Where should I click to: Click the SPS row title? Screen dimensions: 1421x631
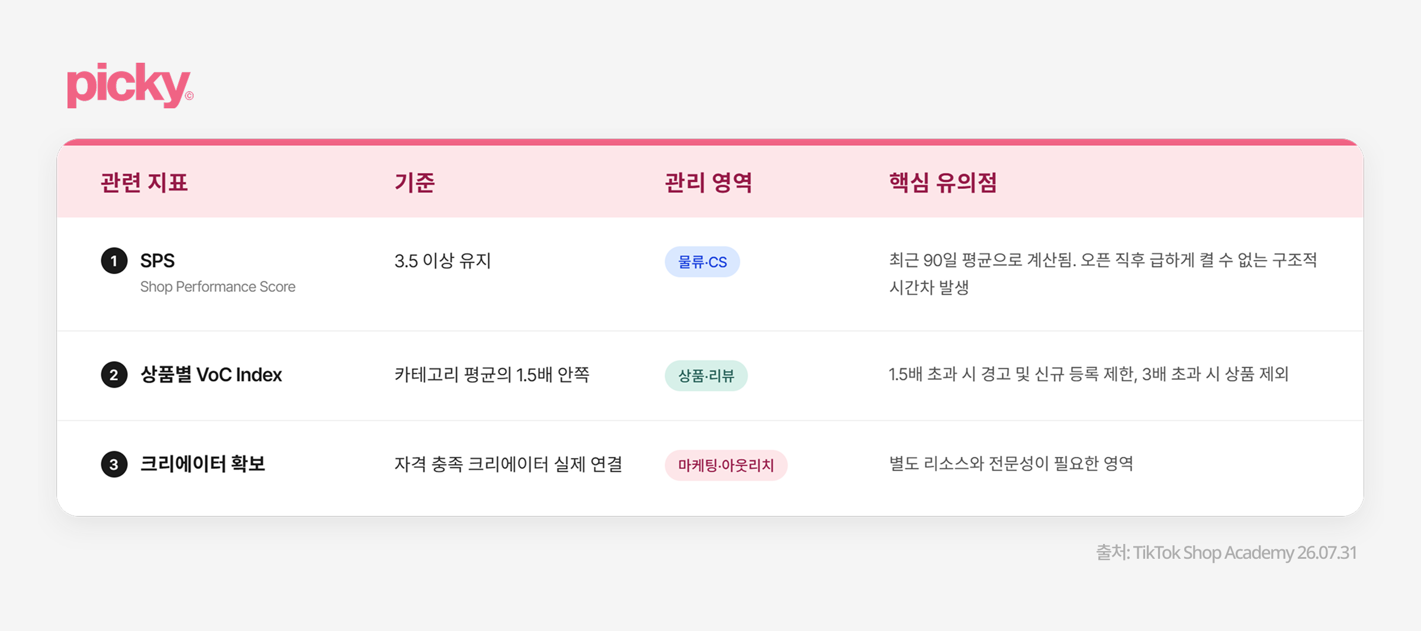pyautogui.click(x=157, y=260)
